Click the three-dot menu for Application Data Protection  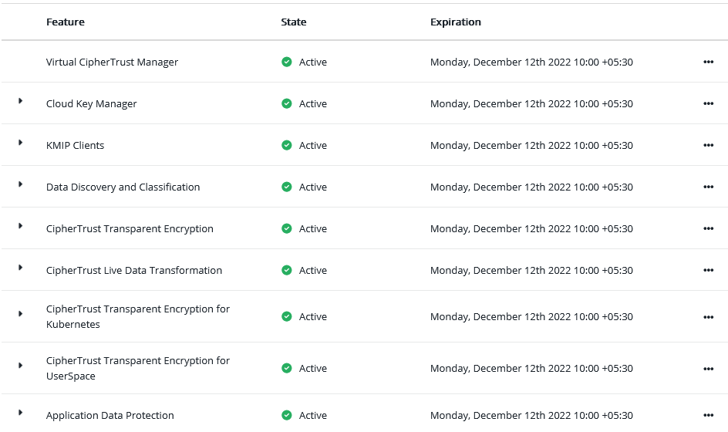coord(708,416)
